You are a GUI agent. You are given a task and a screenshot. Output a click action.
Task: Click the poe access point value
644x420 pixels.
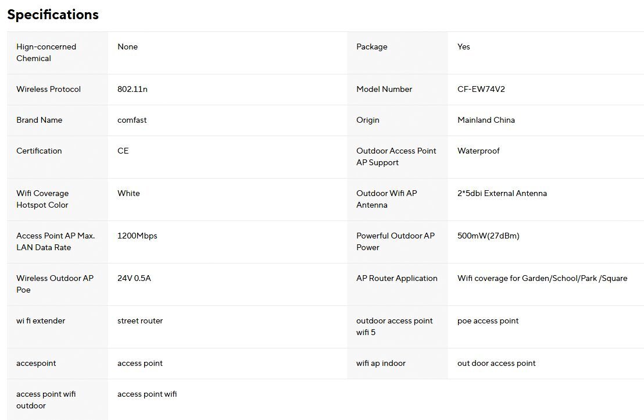pos(488,321)
